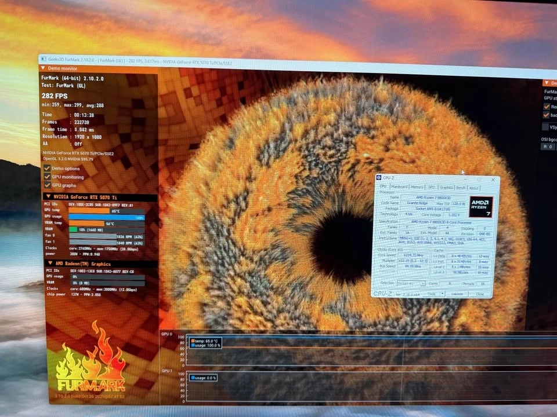The width and height of the screenshot is (557, 417).
Task: Uncheck the GPU monitoring checkbox
Action: click(47, 177)
